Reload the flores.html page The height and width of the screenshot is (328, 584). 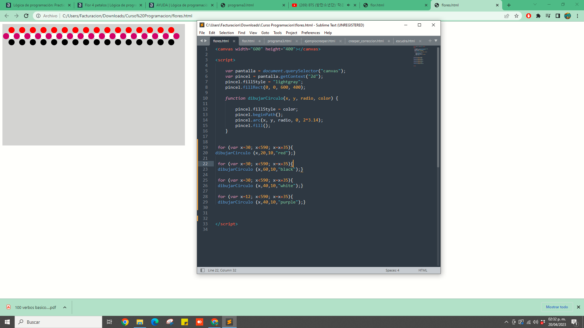[26, 16]
